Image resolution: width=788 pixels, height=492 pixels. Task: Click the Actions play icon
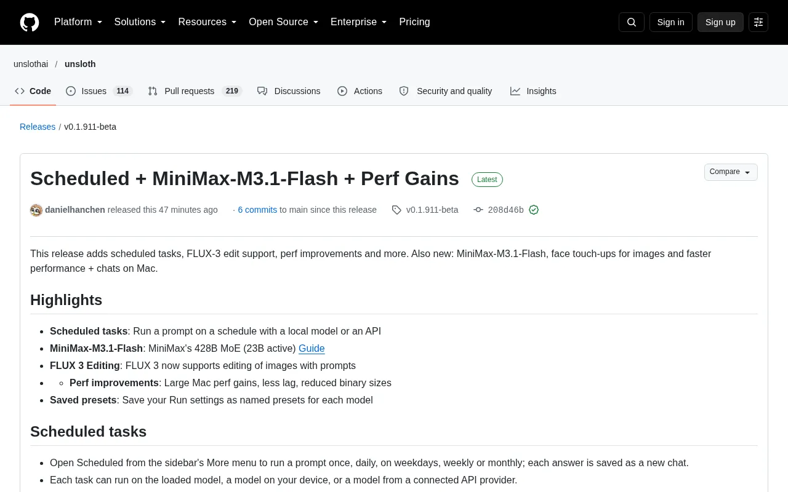tap(342, 91)
